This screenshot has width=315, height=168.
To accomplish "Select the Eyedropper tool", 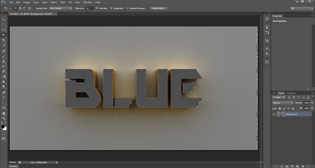I will coord(4,46).
